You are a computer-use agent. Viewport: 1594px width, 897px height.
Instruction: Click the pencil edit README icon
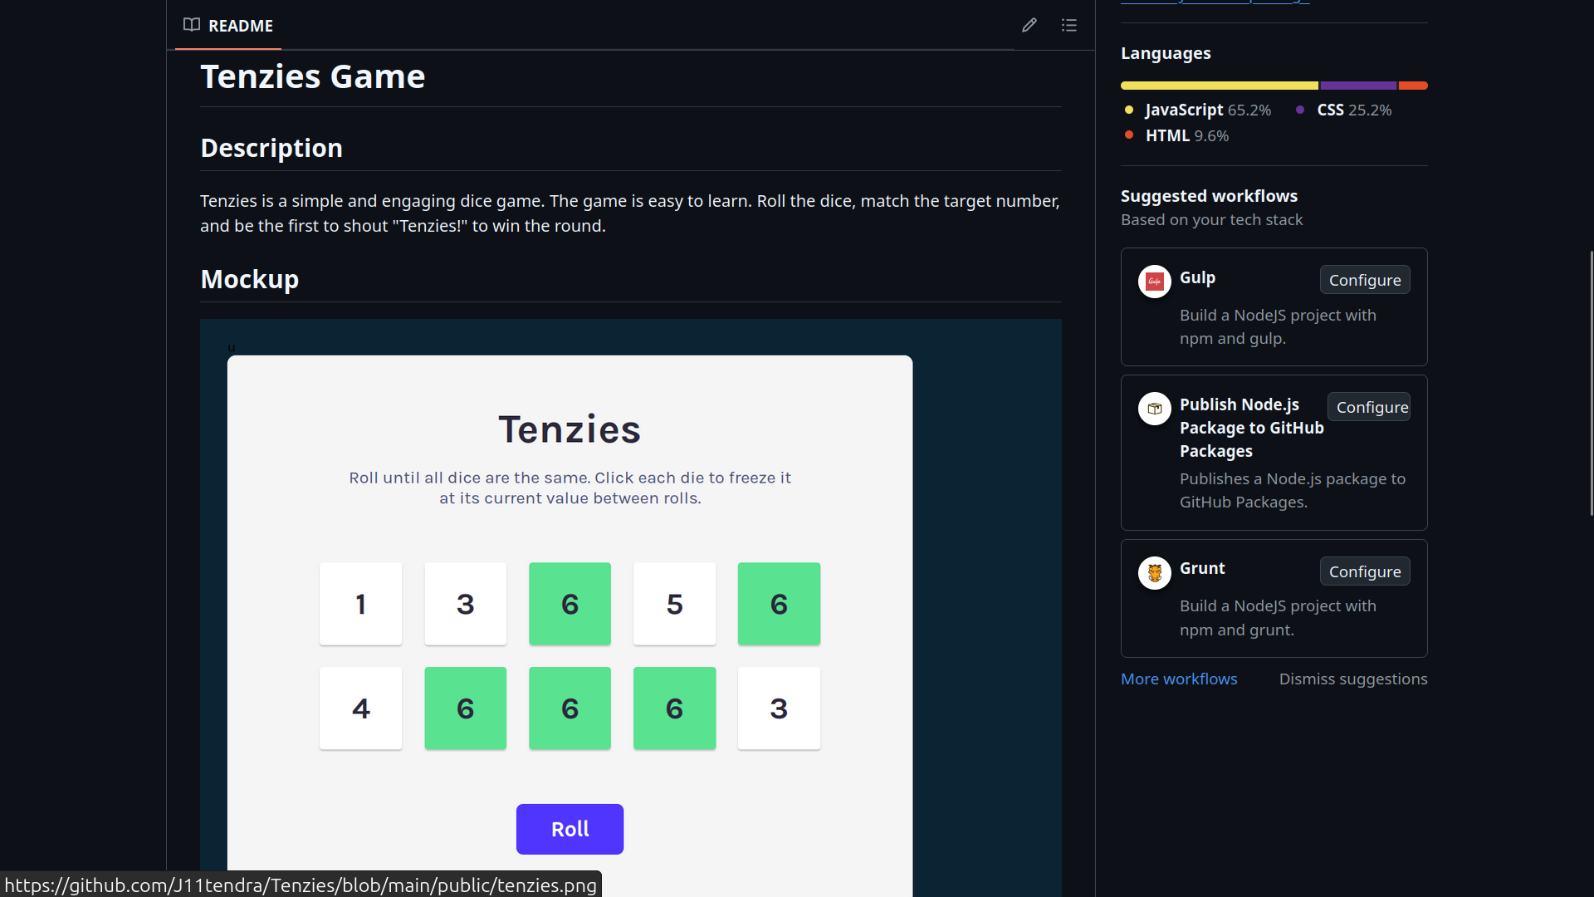[1029, 25]
